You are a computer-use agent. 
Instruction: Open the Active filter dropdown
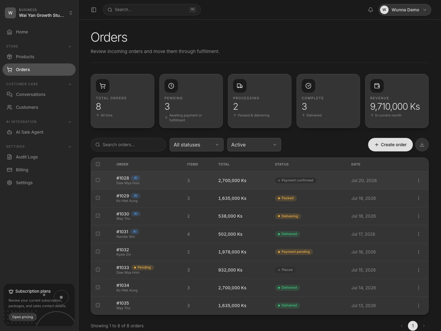[x=254, y=145]
